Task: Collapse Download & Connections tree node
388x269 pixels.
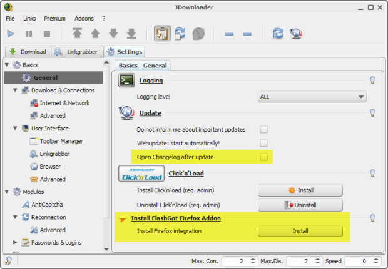Action: (x=15, y=90)
